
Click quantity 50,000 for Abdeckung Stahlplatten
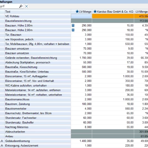(x=87, y=63)
